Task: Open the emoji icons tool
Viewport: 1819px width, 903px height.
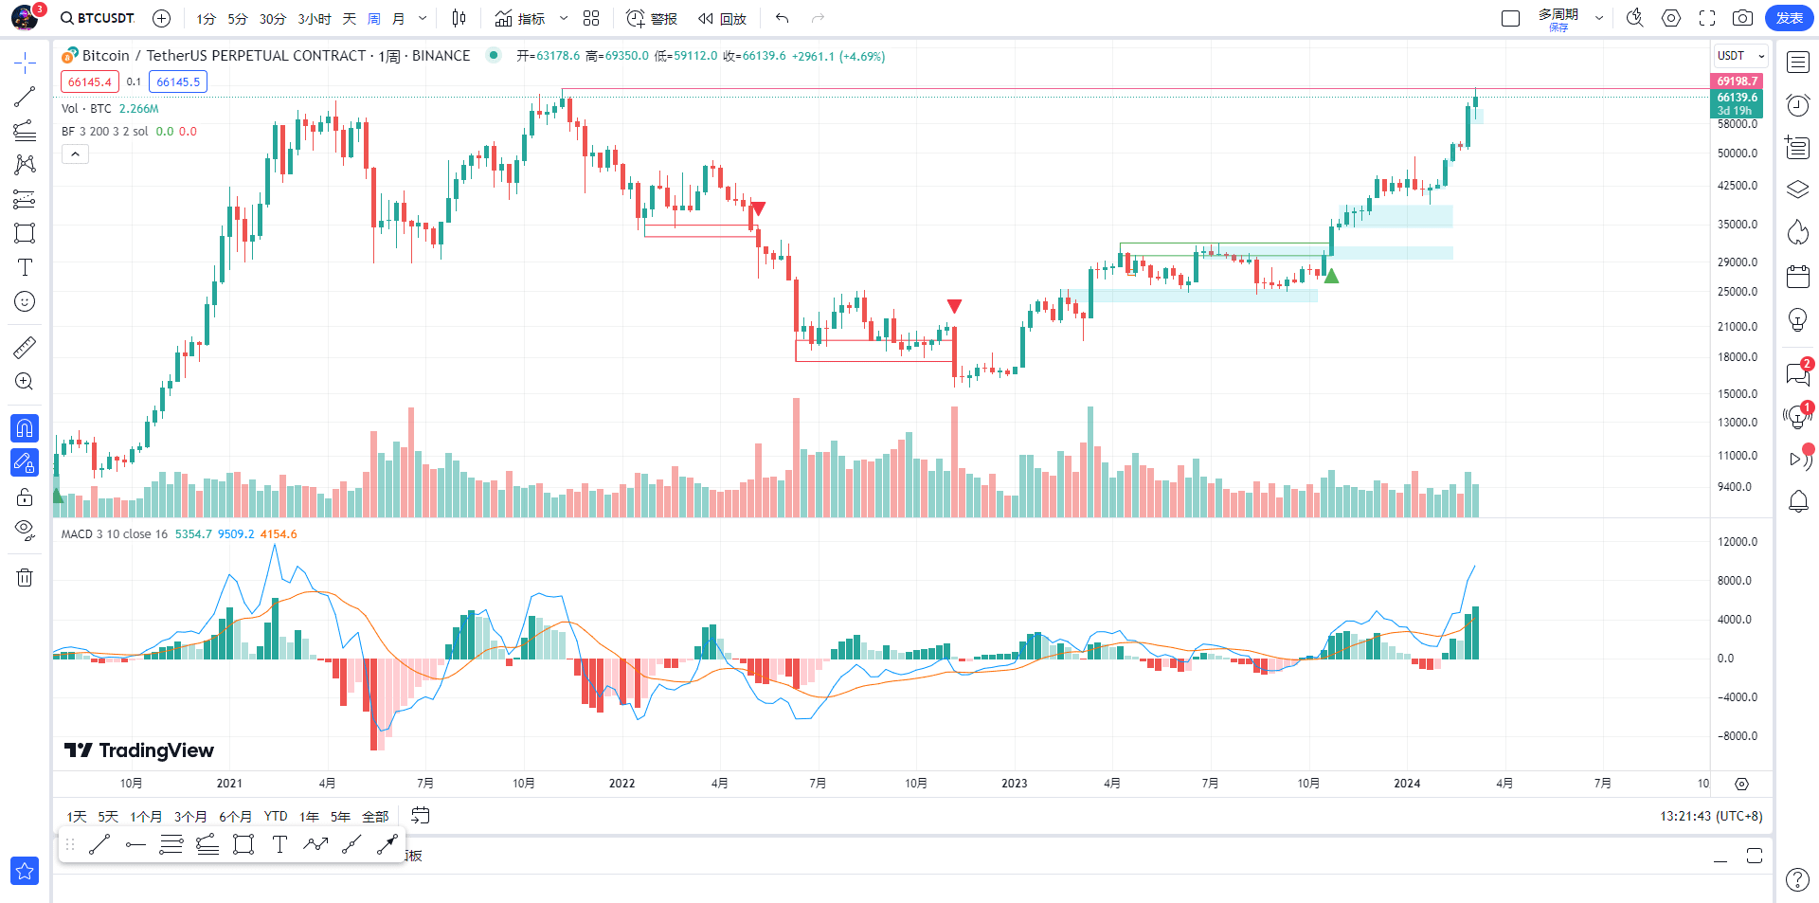Action: click(x=25, y=301)
